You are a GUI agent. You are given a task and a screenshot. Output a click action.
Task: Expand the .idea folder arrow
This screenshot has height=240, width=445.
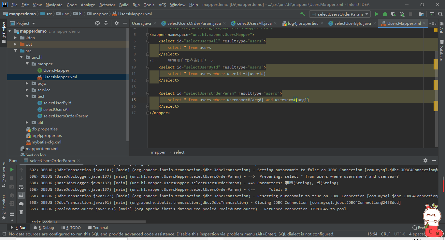pos(15,38)
